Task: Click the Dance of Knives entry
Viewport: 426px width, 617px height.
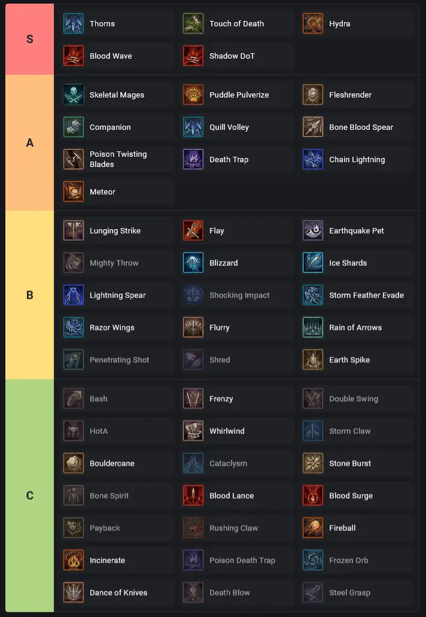Action: pos(117,592)
